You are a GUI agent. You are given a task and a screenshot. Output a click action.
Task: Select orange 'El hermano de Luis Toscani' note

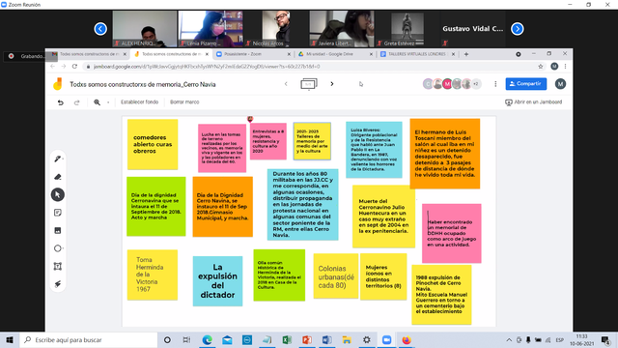click(445, 154)
